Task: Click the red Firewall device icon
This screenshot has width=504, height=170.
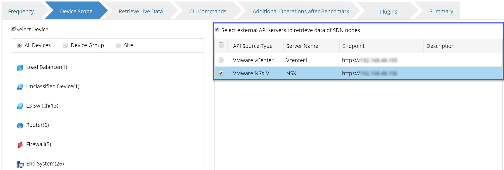Action: tap(20, 145)
